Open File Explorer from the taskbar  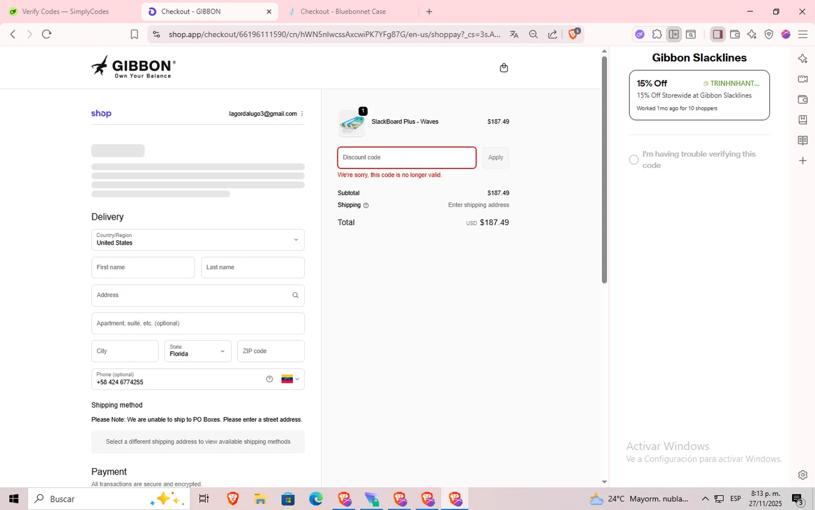coord(260,499)
